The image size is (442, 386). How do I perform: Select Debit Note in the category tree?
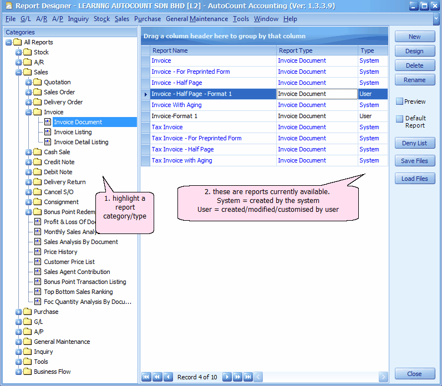tap(58, 172)
